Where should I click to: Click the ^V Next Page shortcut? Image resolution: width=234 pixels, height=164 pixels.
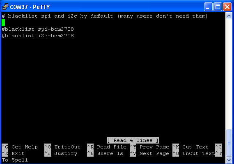coord(149,153)
